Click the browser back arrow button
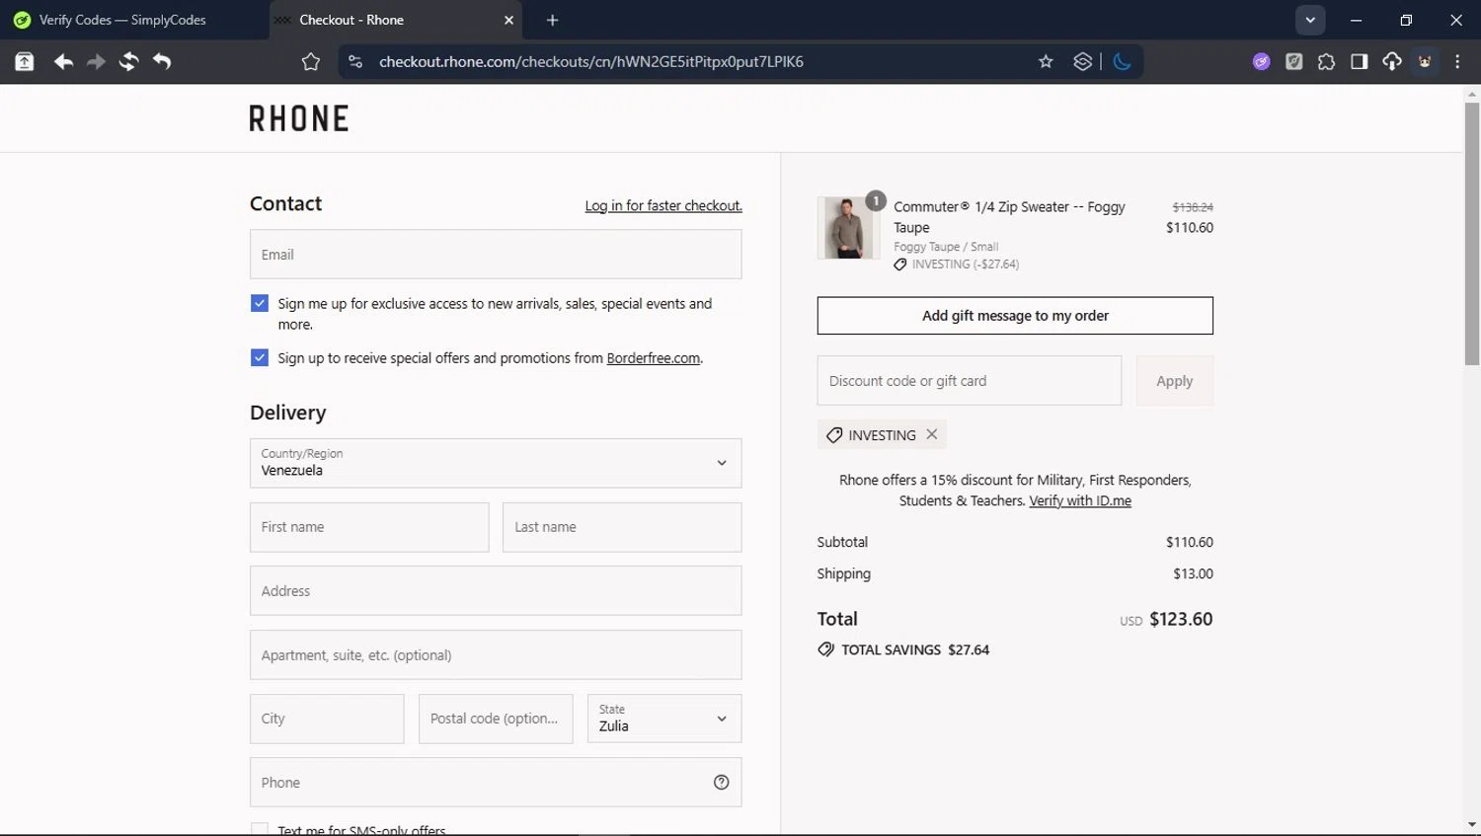The image size is (1481, 836). click(x=63, y=62)
